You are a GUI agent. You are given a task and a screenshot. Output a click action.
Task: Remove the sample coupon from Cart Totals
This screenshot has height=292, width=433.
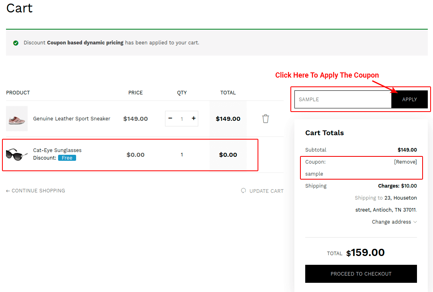click(405, 162)
